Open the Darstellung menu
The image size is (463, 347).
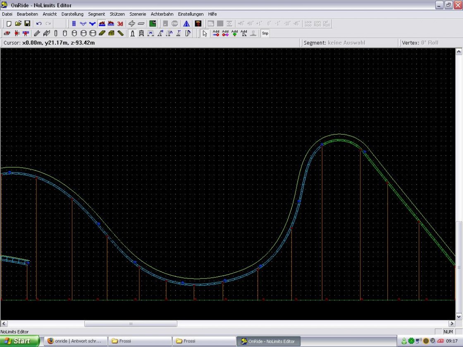pyautogui.click(x=72, y=14)
